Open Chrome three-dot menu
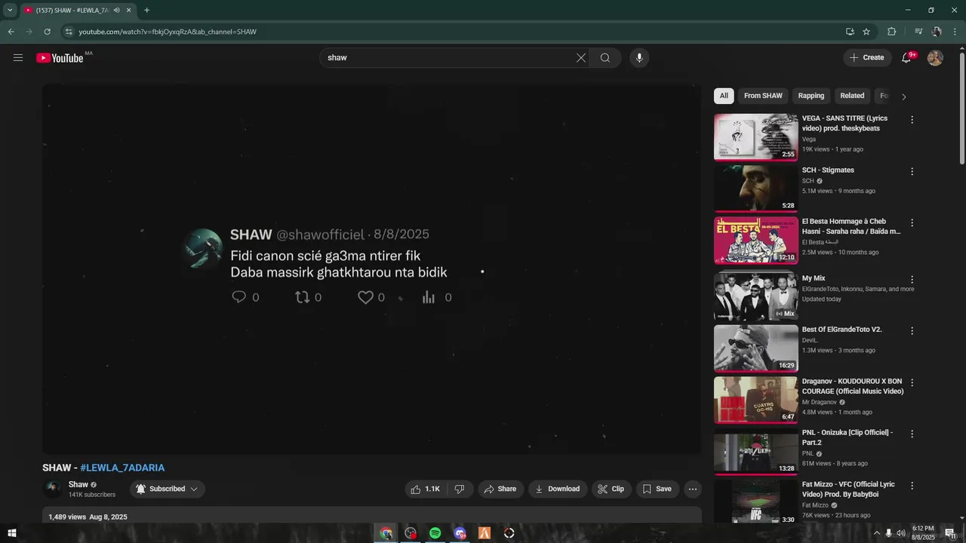The width and height of the screenshot is (966, 543). [955, 32]
